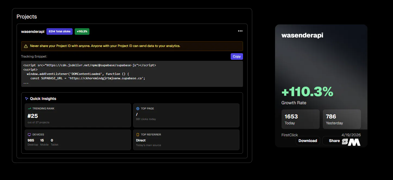Click the FirstClick label on the card
Viewport: 393px width, 180px height.
pyautogui.click(x=290, y=135)
